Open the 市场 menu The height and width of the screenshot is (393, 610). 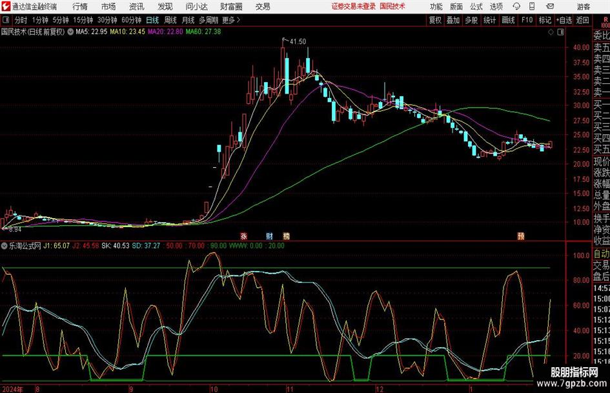click(x=108, y=6)
